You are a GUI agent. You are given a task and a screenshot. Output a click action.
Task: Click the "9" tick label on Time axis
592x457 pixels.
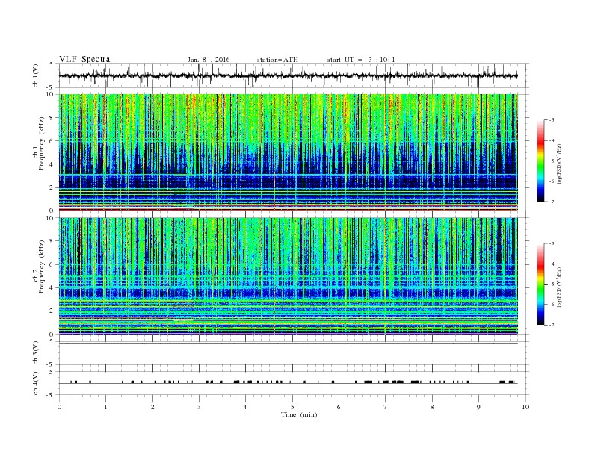tap(478, 407)
